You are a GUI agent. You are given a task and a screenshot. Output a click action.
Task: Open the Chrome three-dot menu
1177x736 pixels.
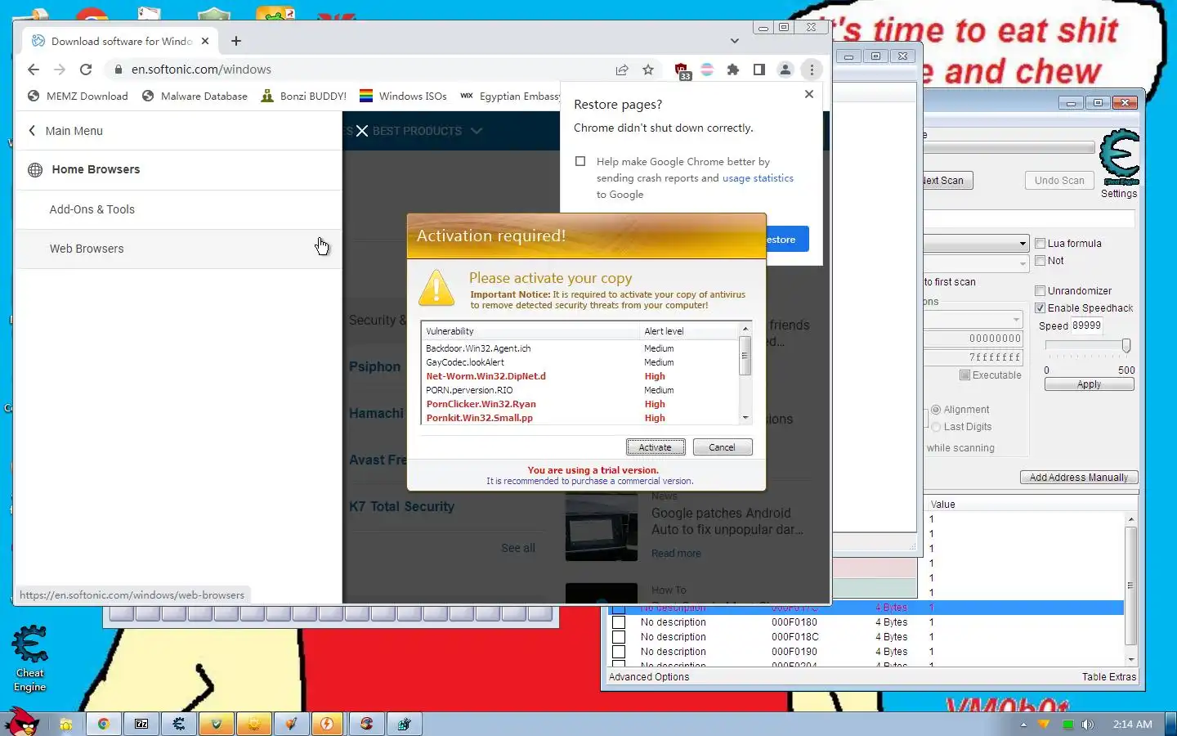812,70
